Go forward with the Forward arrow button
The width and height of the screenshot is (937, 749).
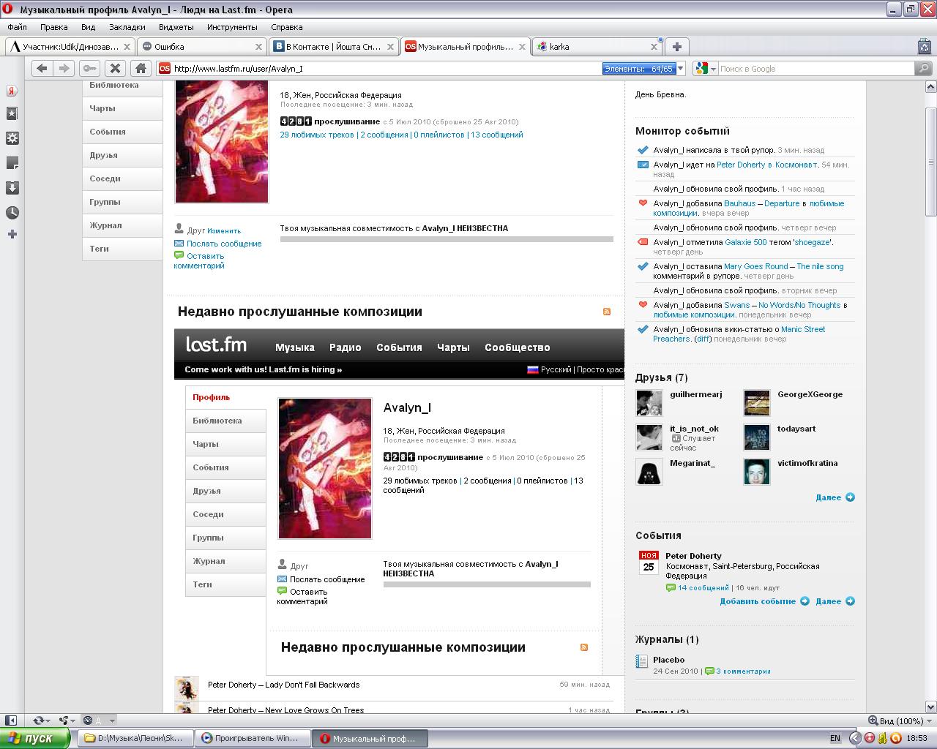pos(64,68)
